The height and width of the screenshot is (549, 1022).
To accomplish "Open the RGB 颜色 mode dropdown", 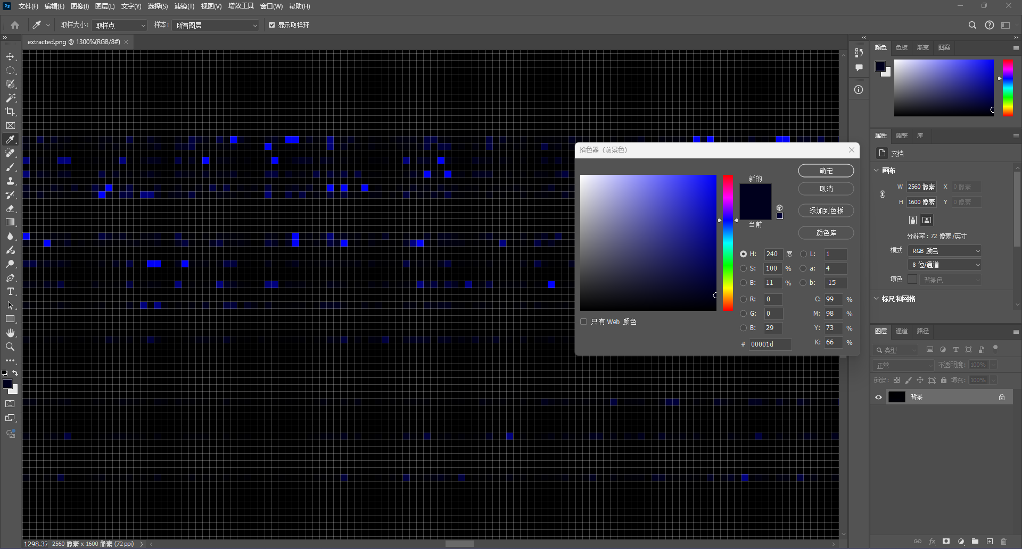I will coord(945,251).
